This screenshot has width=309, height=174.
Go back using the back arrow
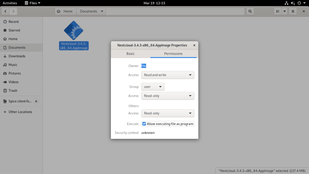coord(5,11)
